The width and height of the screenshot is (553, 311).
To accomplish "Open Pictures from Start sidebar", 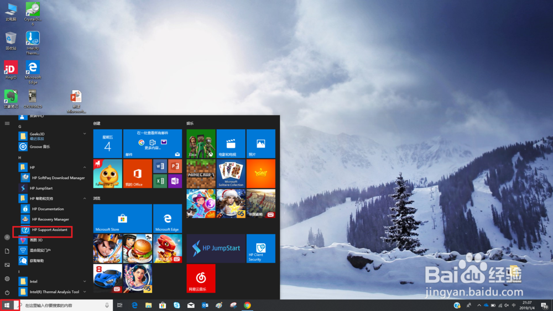I will (7, 265).
